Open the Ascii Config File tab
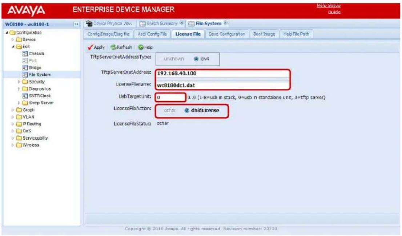This screenshot has height=236, width=402. pos(152,34)
